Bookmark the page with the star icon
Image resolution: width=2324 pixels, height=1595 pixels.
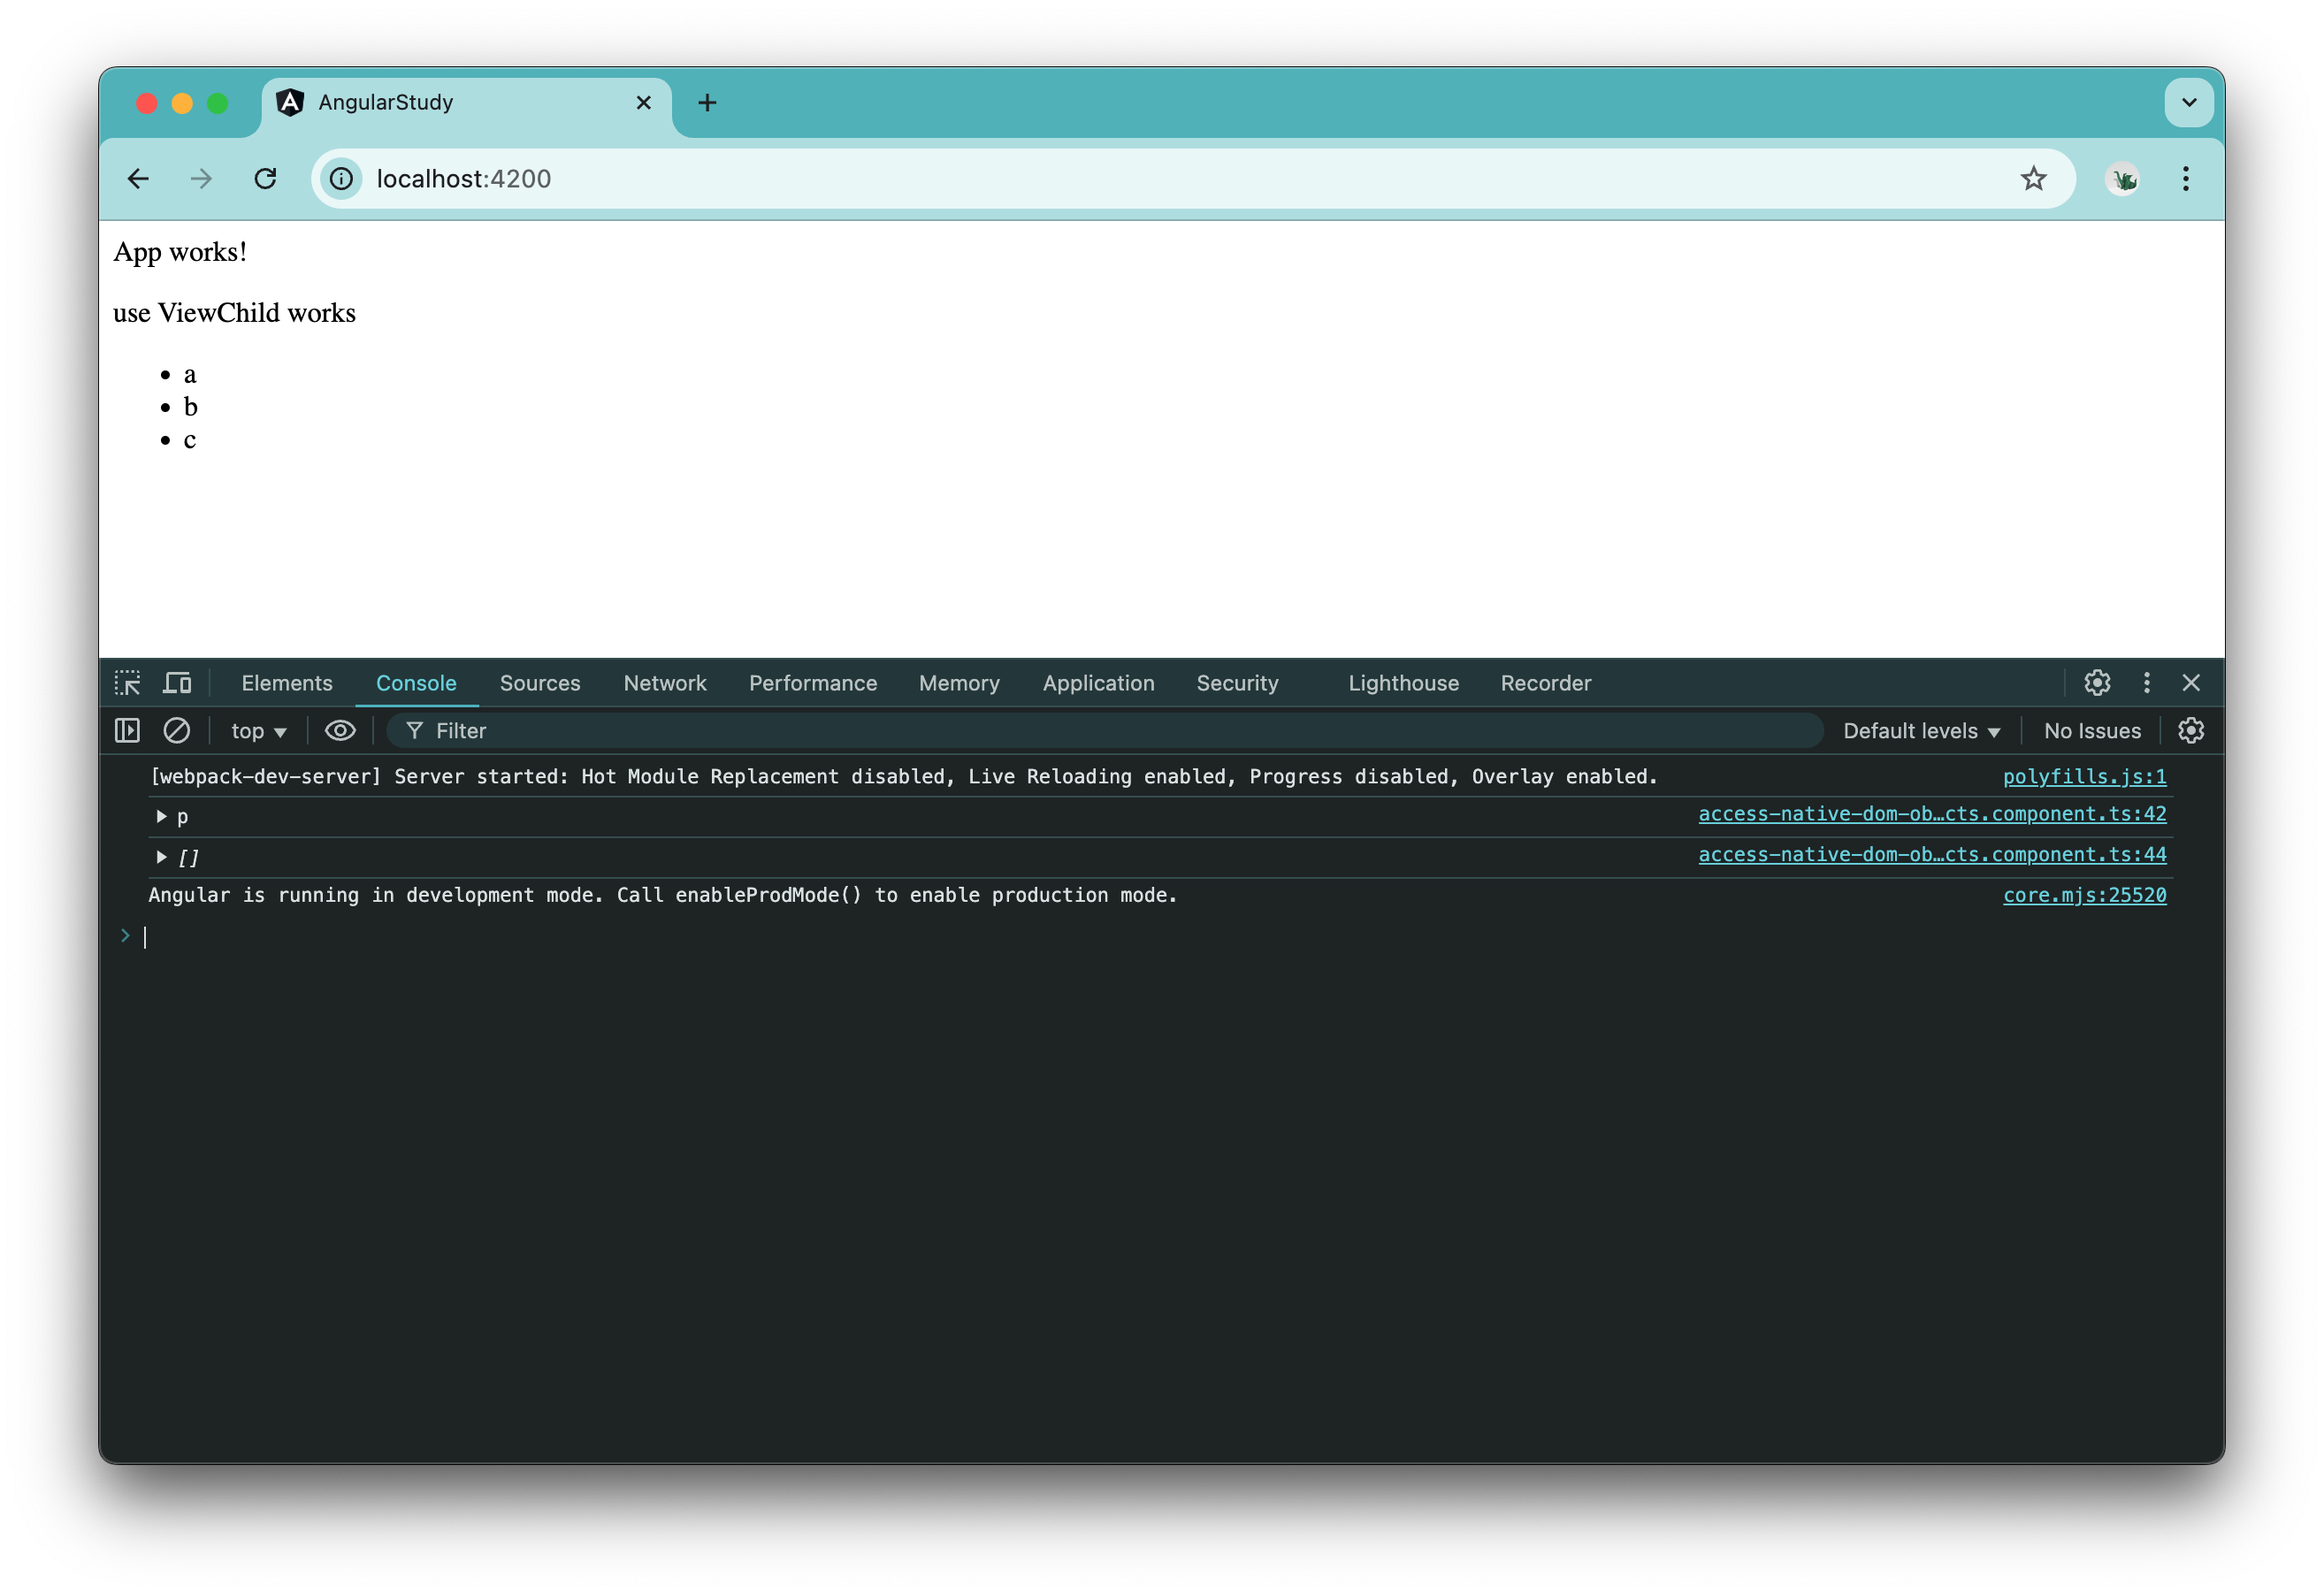(x=2034, y=178)
